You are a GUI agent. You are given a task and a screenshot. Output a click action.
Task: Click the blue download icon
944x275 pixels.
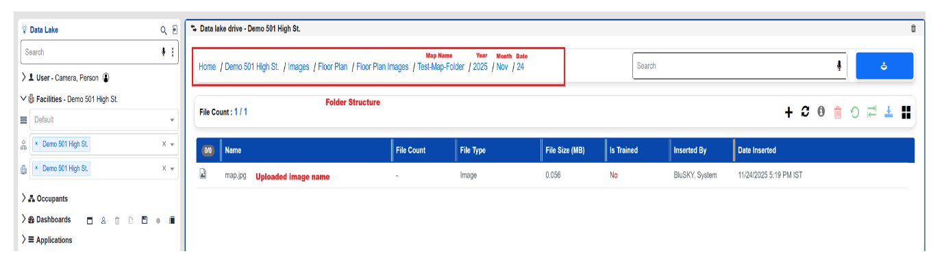[889, 112]
